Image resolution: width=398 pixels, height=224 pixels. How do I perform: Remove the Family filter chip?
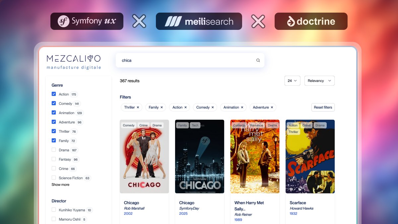pos(162,107)
